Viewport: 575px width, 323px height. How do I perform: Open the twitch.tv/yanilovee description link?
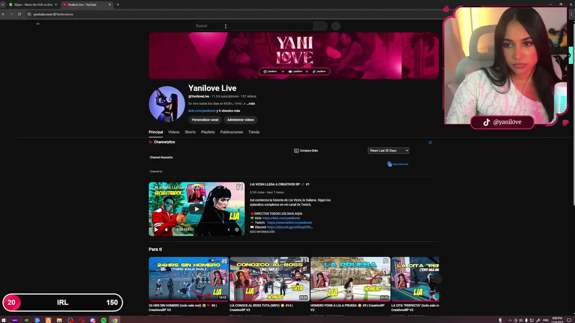pyautogui.click(x=289, y=223)
